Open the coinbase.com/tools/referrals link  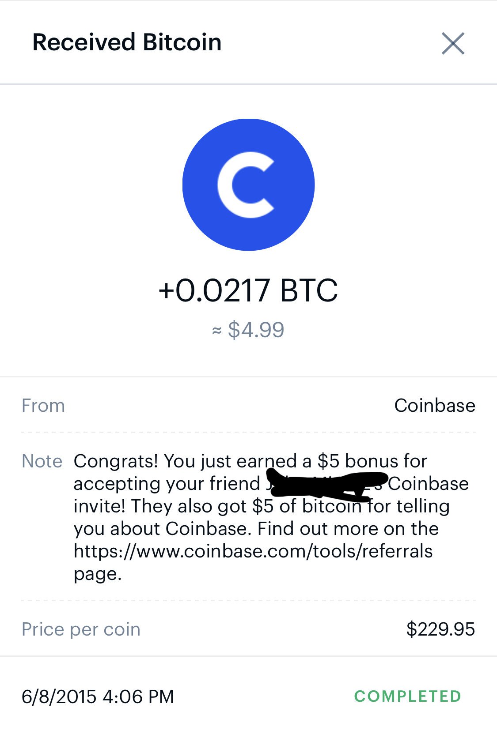point(253,551)
